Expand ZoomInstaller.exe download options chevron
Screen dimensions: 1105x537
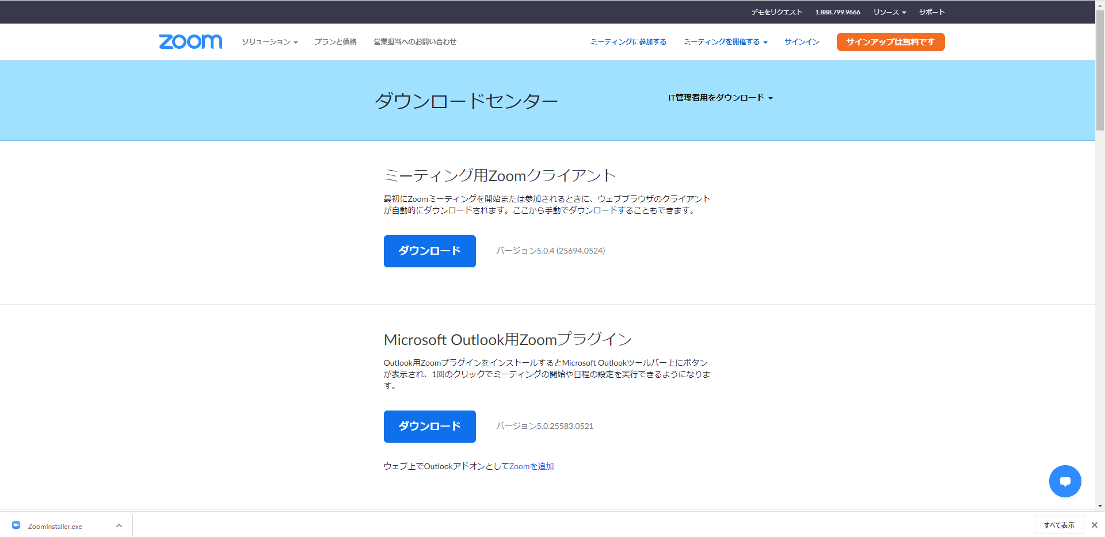pyautogui.click(x=119, y=526)
